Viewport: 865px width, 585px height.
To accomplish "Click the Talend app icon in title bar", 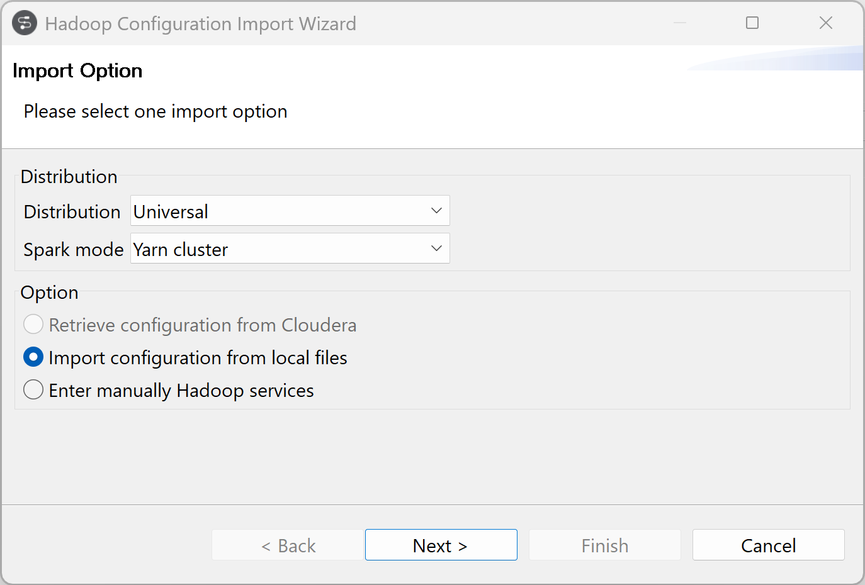I will pos(25,23).
